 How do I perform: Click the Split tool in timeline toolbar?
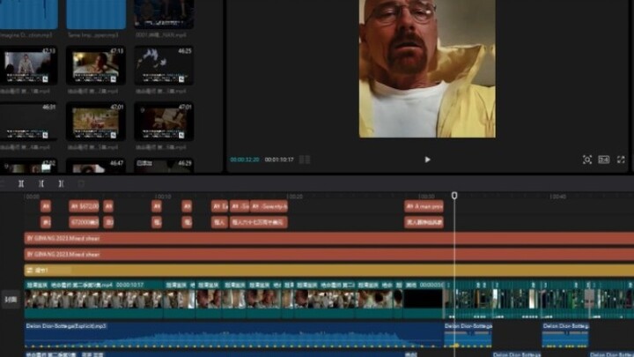pyautogui.click(x=21, y=183)
